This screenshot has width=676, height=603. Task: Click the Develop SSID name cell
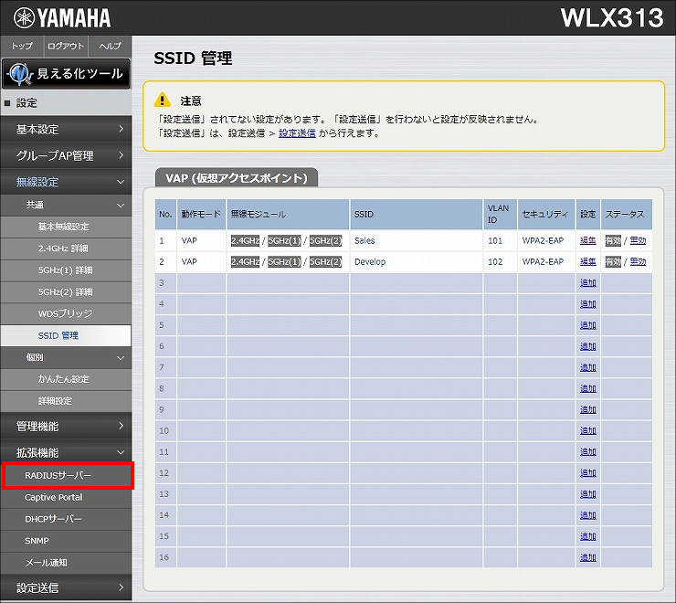[x=416, y=261]
